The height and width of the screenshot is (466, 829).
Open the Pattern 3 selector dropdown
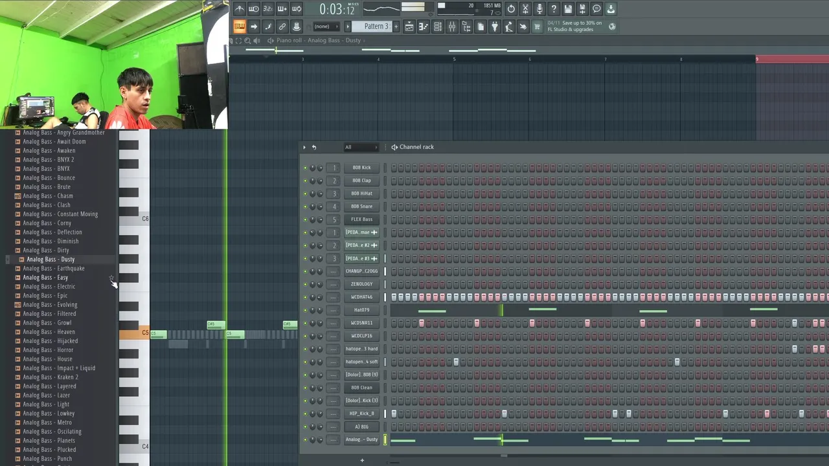click(x=376, y=27)
